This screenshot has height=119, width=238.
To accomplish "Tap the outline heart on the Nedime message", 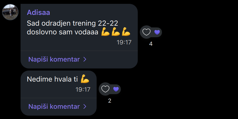I will [105, 89].
